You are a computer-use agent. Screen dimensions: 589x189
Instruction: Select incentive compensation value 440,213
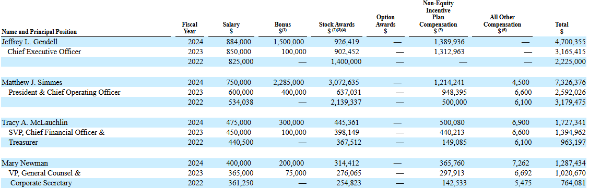452,132
